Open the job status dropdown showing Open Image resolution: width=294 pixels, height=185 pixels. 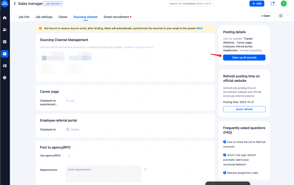point(267,16)
